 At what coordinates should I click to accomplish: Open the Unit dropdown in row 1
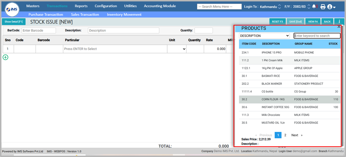(177, 49)
